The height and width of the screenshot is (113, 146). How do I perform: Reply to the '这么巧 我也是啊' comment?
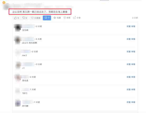tap(129, 39)
